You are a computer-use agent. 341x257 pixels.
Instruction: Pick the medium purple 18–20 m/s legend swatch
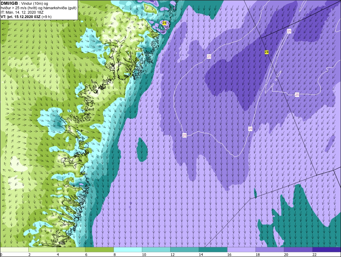[x=270, y=249]
